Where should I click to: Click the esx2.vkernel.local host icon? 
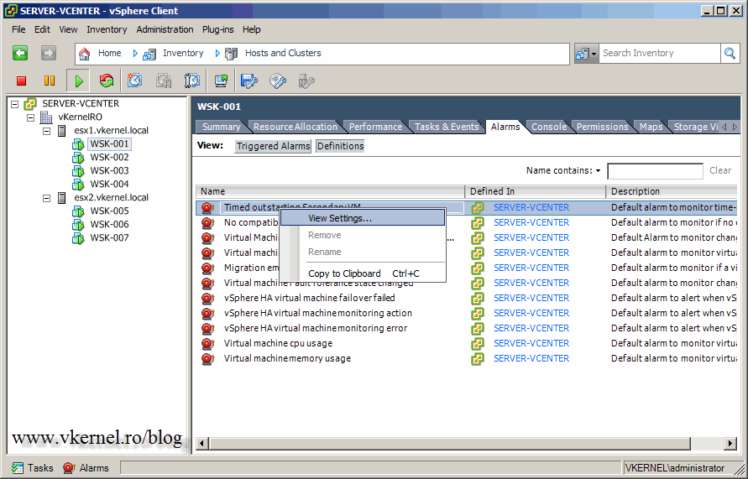coord(62,198)
